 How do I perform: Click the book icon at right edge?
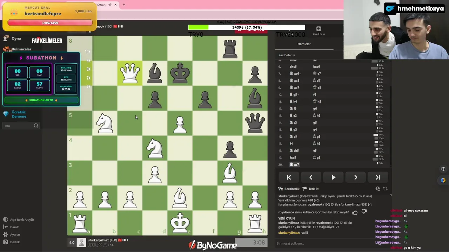[x=443, y=169]
